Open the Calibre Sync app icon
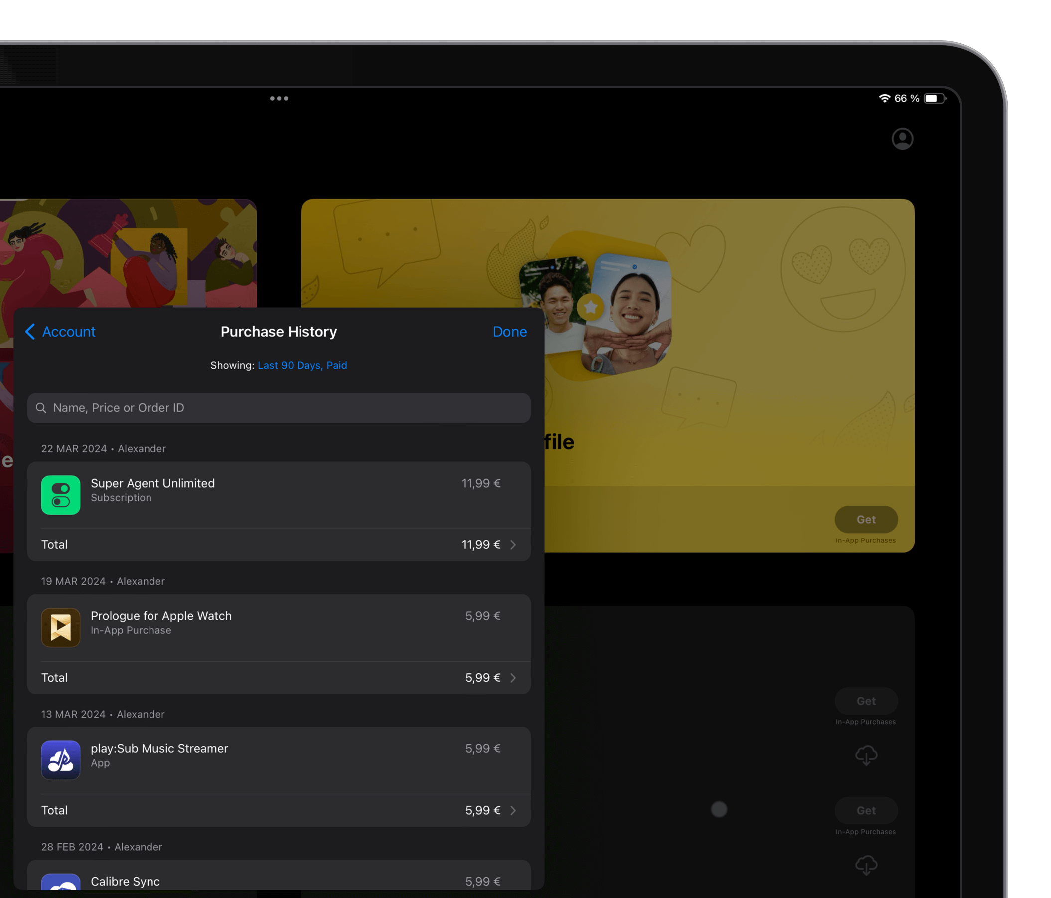The height and width of the screenshot is (898, 1051). coord(60,881)
